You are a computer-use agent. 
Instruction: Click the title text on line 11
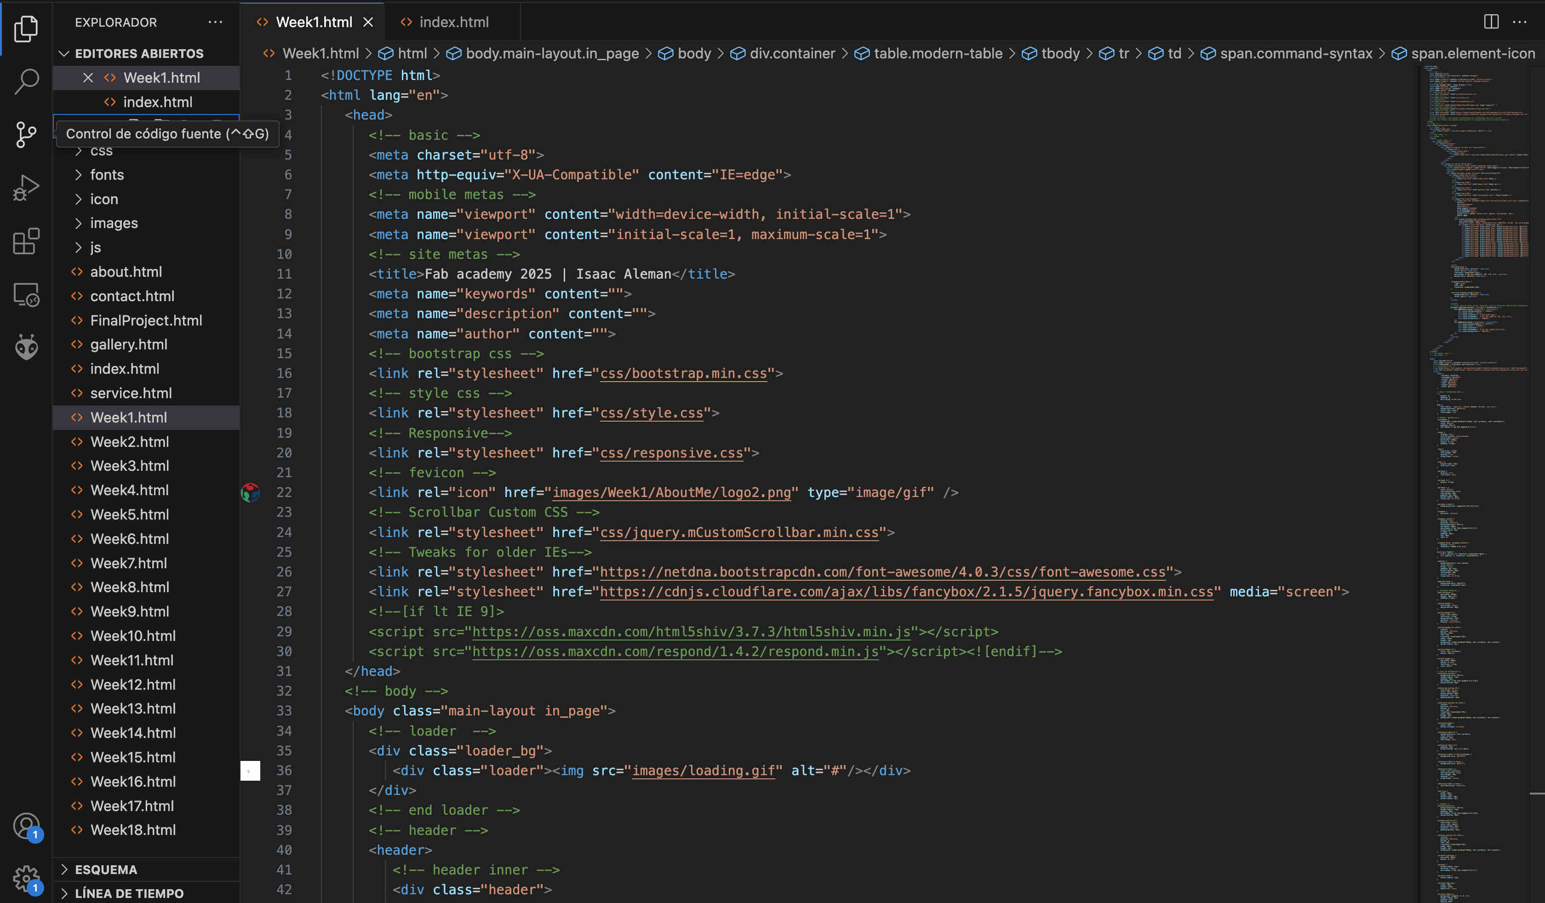point(548,274)
